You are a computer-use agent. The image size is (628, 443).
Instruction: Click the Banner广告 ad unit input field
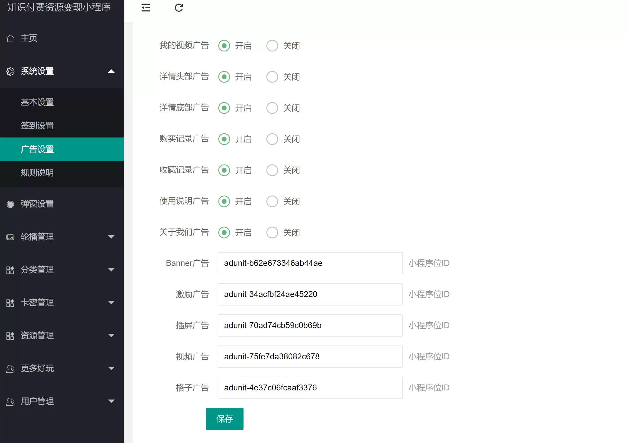(310, 263)
